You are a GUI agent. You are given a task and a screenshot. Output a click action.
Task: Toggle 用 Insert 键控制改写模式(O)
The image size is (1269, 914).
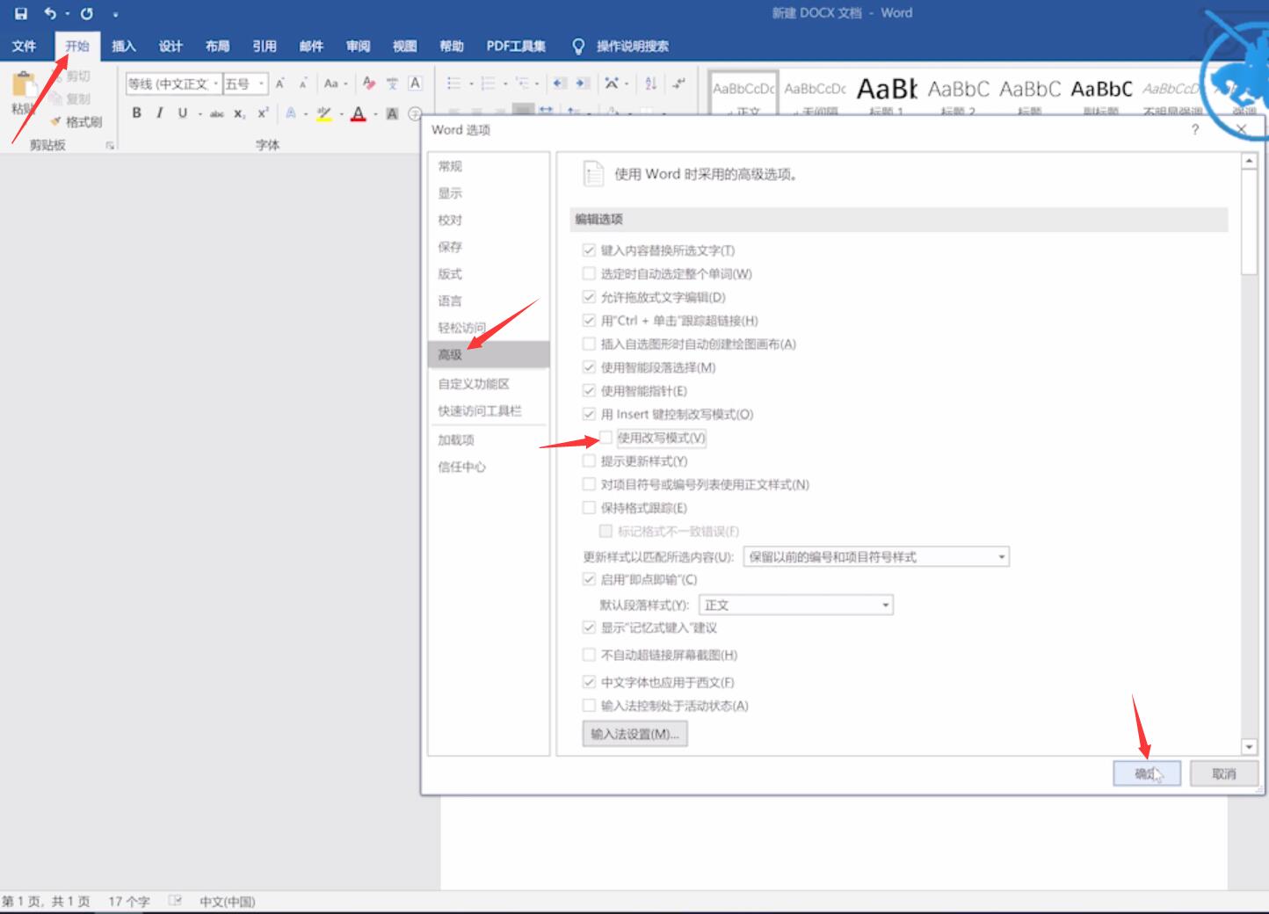[589, 414]
